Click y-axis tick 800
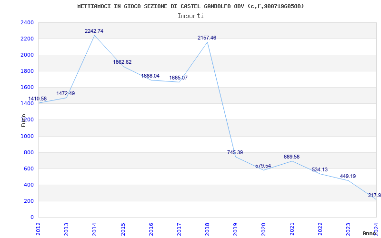The width and height of the screenshot is (381, 238). pos(29,152)
